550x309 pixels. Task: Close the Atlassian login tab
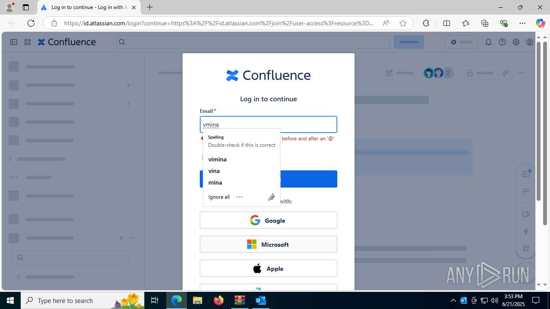(134, 7)
